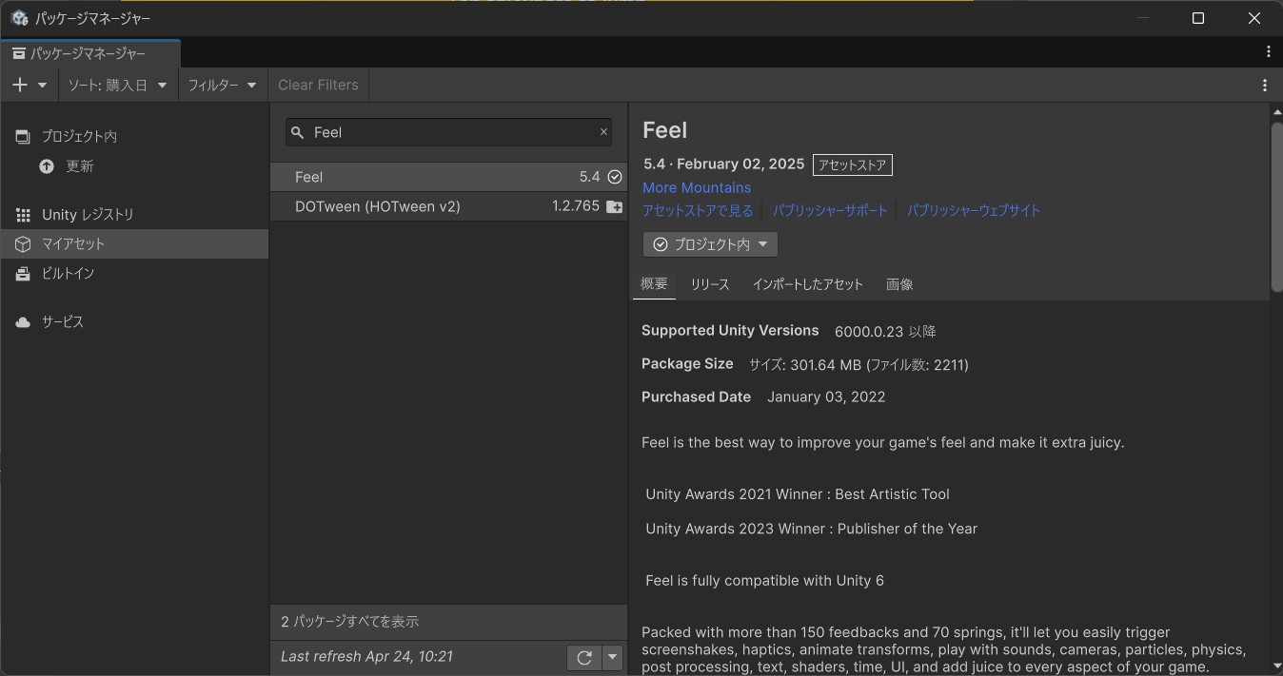Viewport: 1283px width, 676px height.
Task: Open the フィルター filter dropdown
Action: 223,85
